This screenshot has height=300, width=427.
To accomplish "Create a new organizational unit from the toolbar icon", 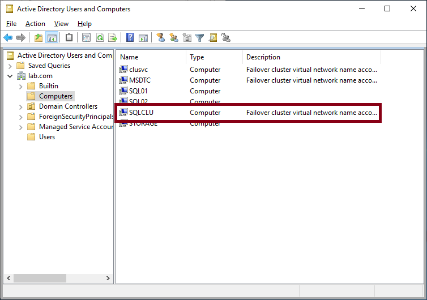I will pyautogui.click(x=187, y=37).
